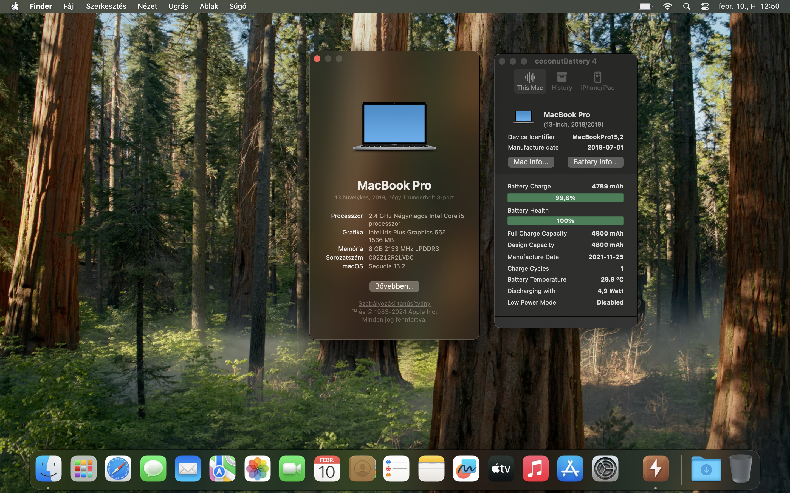Viewport: 790px width, 493px height.
Task: Open Music app in the Dock
Action: [x=535, y=469]
